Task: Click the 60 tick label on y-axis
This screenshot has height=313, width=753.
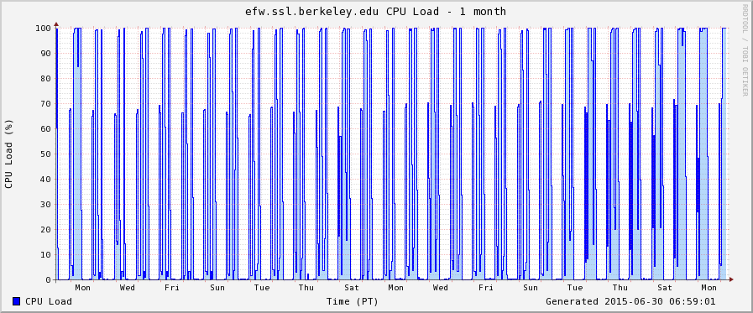Action: (x=44, y=128)
